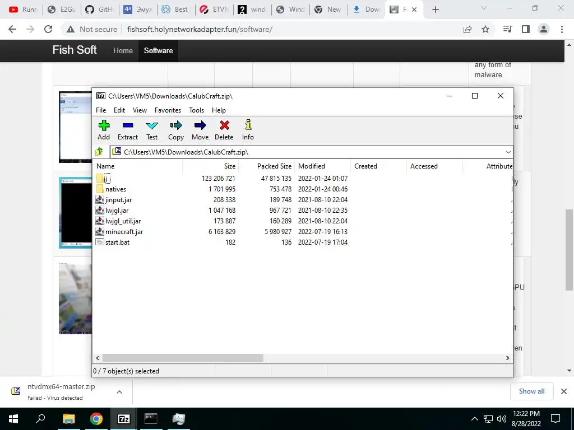Image resolution: width=574 pixels, height=430 pixels.
Task: Open taskbar search
Action: click(40, 419)
